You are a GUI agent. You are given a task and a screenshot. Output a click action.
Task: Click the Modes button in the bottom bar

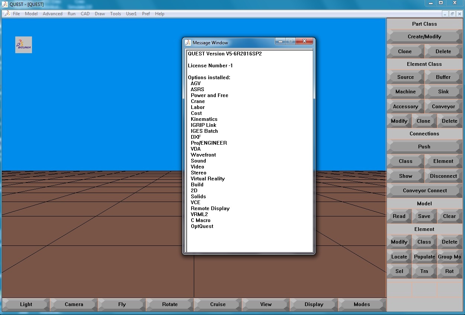point(362,304)
